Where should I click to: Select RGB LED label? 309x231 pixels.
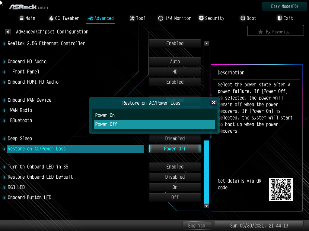point(16,187)
